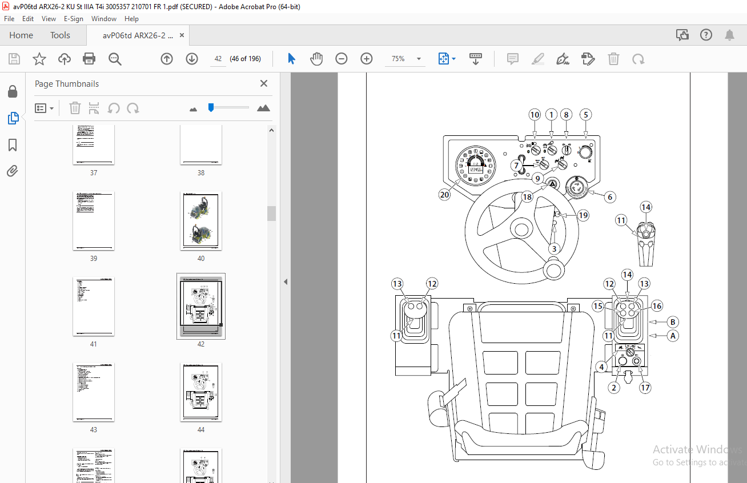
Task: Open the notifications bell
Action: 730,35
